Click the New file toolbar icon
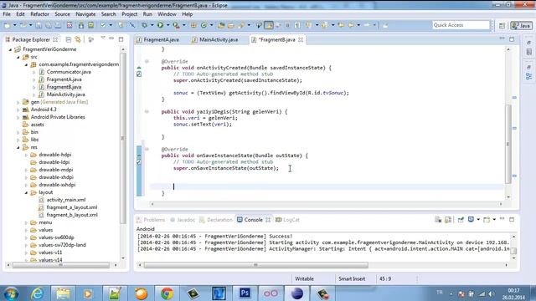Viewport: 536px width, 301px height. tap(7, 25)
